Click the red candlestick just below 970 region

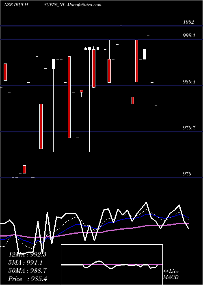click(x=24, y=169)
